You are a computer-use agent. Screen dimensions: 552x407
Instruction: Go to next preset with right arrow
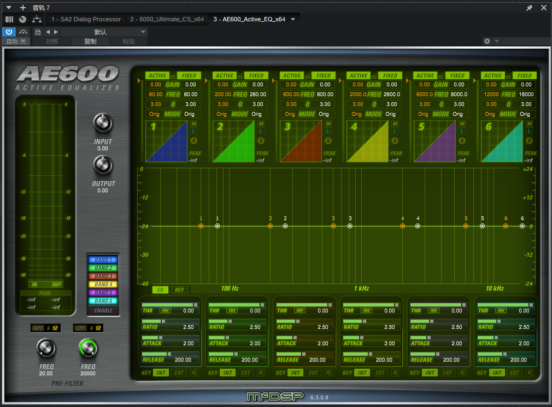pyautogui.click(x=56, y=32)
